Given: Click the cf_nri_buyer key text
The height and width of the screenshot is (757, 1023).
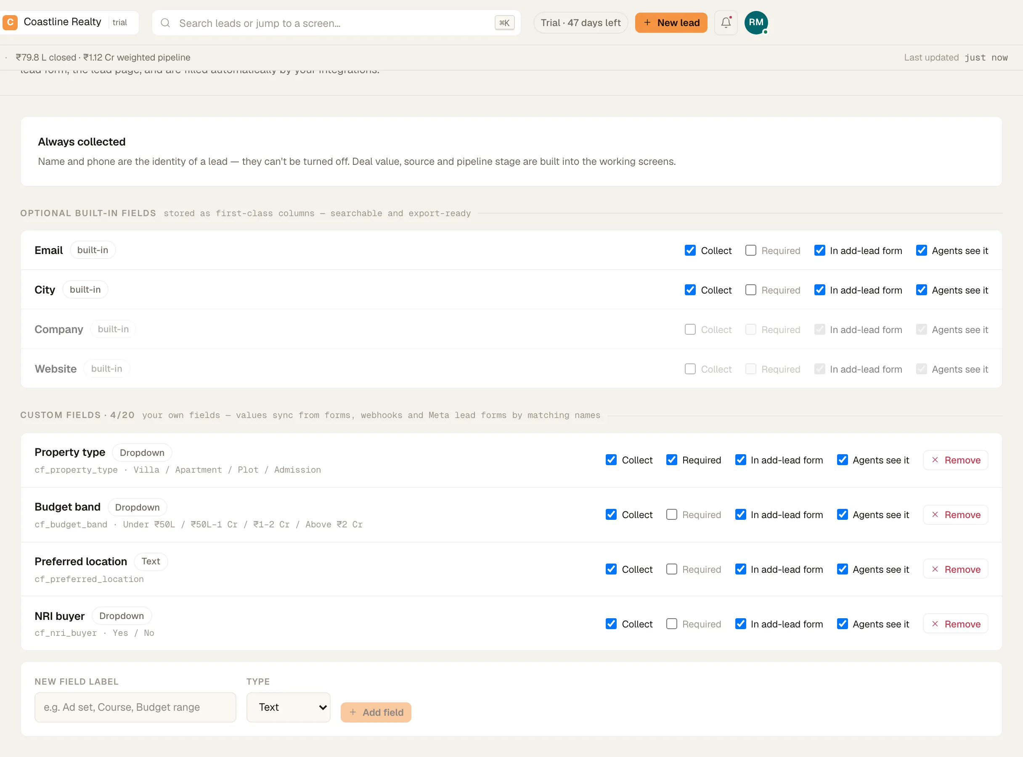Looking at the screenshot, I should (66, 633).
